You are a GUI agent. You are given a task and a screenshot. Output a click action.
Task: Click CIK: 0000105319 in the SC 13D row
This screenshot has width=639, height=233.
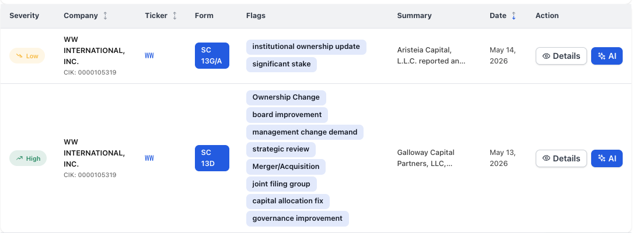pos(90,175)
